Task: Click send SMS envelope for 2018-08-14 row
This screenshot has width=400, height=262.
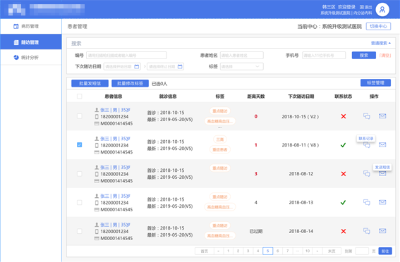Action: (x=382, y=231)
